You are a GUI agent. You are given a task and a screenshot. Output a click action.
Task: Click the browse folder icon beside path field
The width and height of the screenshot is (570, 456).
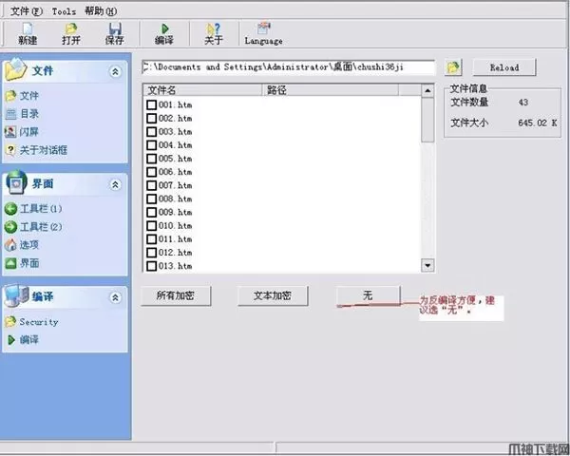pos(453,67)
